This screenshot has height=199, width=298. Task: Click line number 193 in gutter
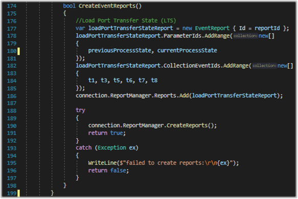pos(12,148)
